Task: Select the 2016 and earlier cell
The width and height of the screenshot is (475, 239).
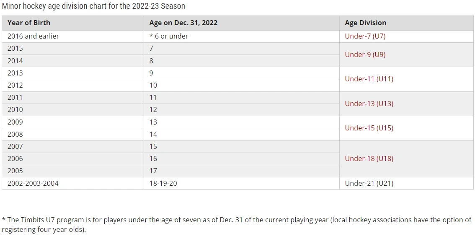Action: click(x=73, y=36)
